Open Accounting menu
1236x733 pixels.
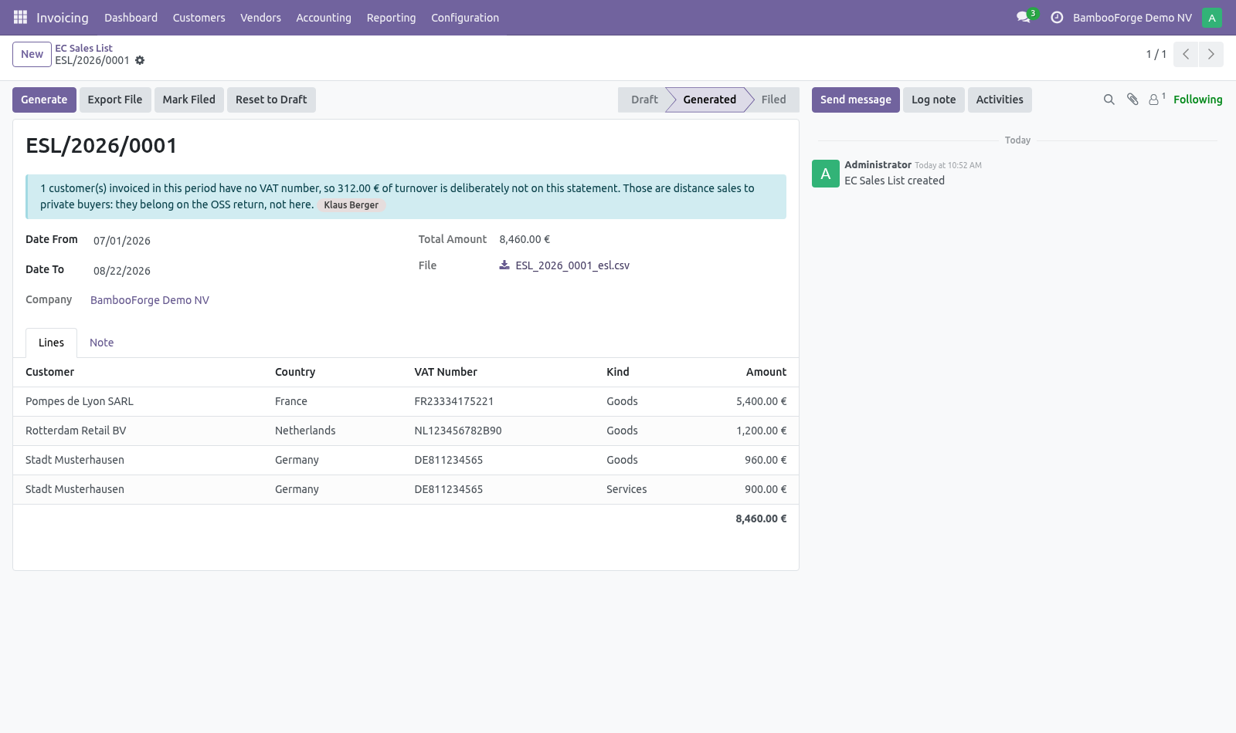(324, 18)
